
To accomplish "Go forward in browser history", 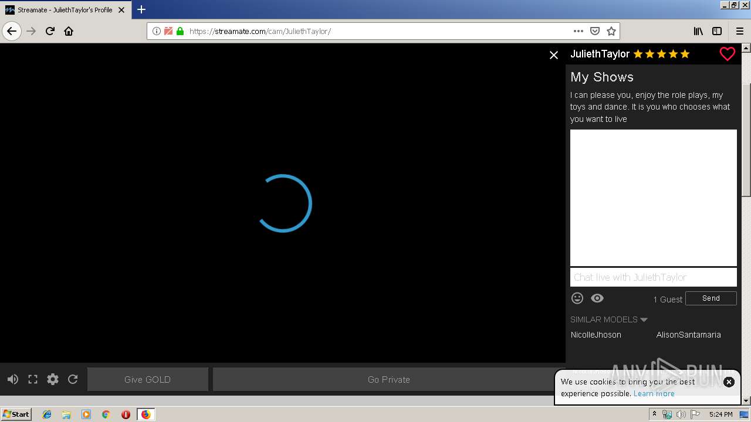I will tap(32, 31).
